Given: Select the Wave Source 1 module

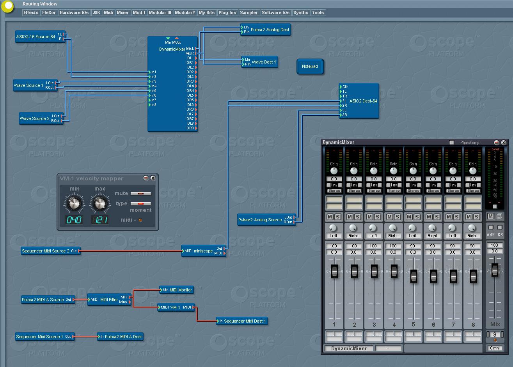Looking at the screenshot, I should coord(36,85).
